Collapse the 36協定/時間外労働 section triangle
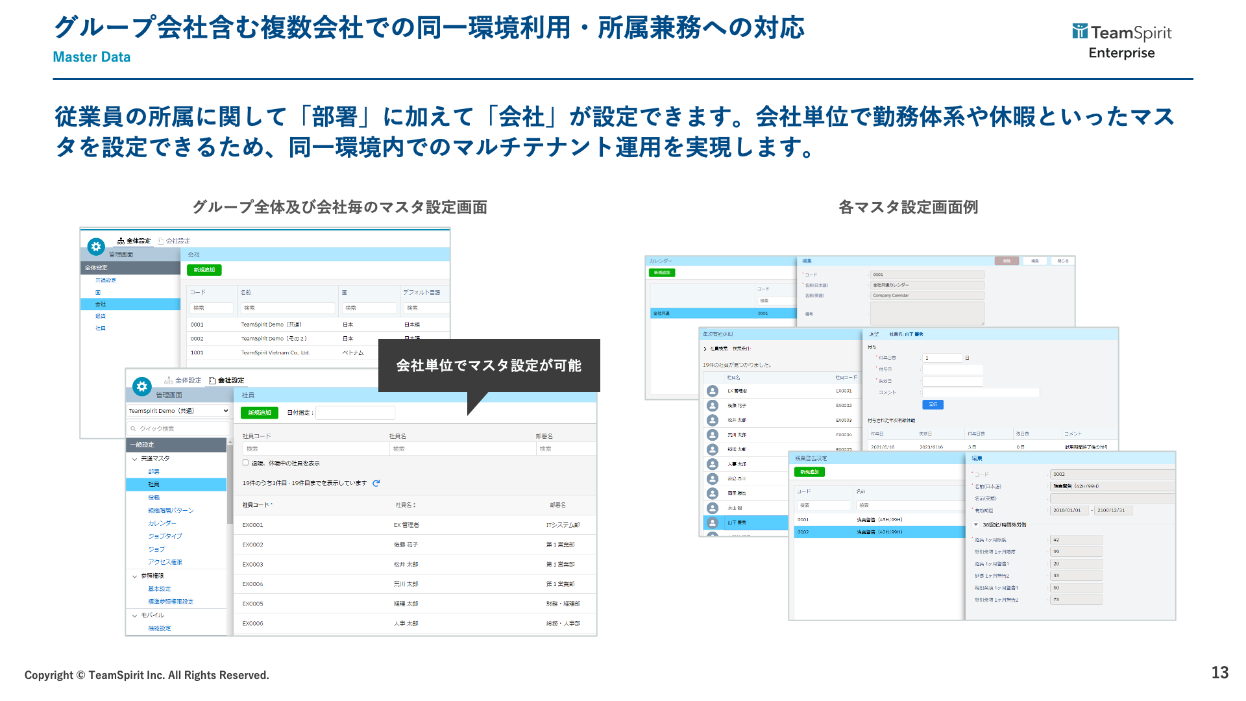1246x701 pixels. 975,524
